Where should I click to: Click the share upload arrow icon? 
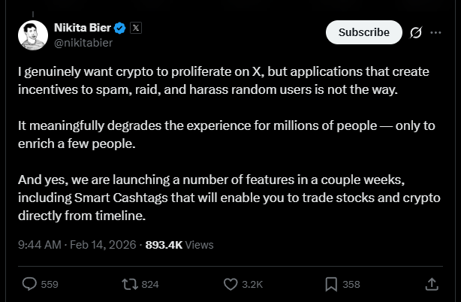pyautogui.click(x=432, y=284)
